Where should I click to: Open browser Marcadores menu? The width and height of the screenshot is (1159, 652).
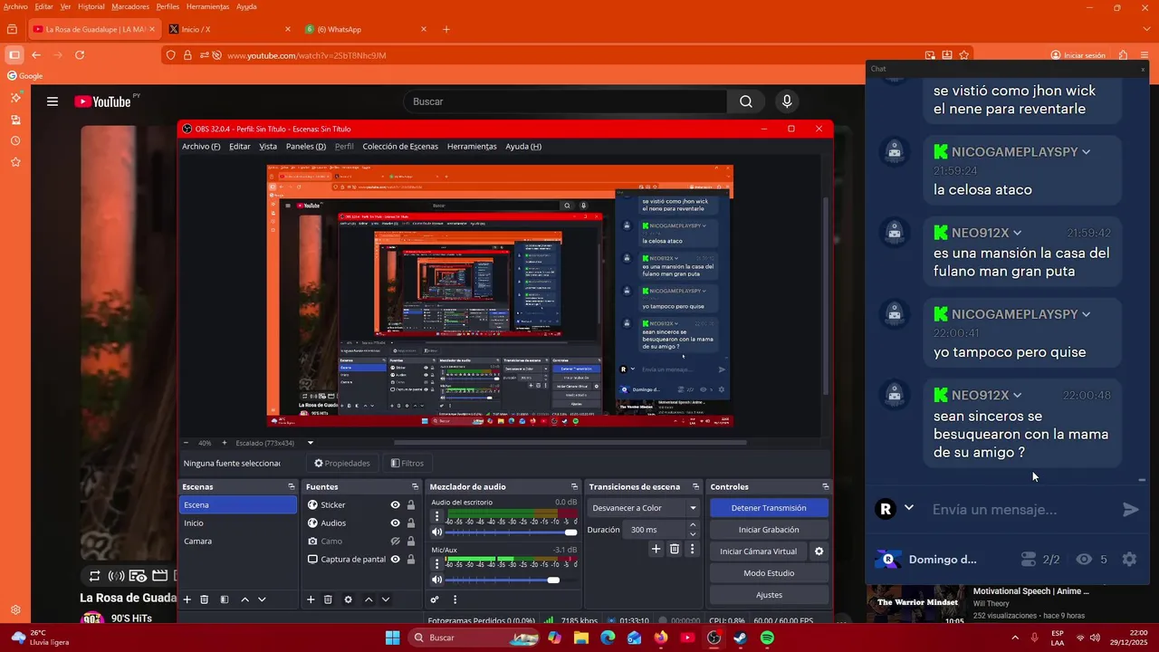[x=130, y=6]
